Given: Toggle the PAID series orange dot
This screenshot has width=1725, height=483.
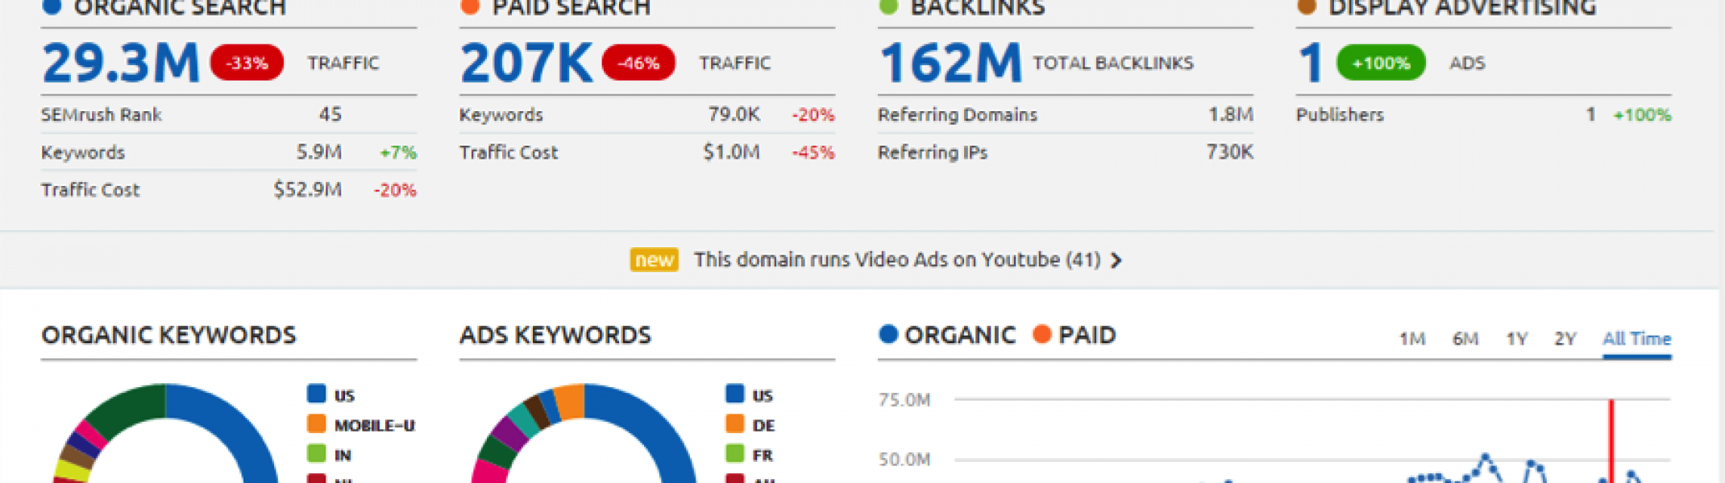Looking at the screenshot, I should [1042, 334].
